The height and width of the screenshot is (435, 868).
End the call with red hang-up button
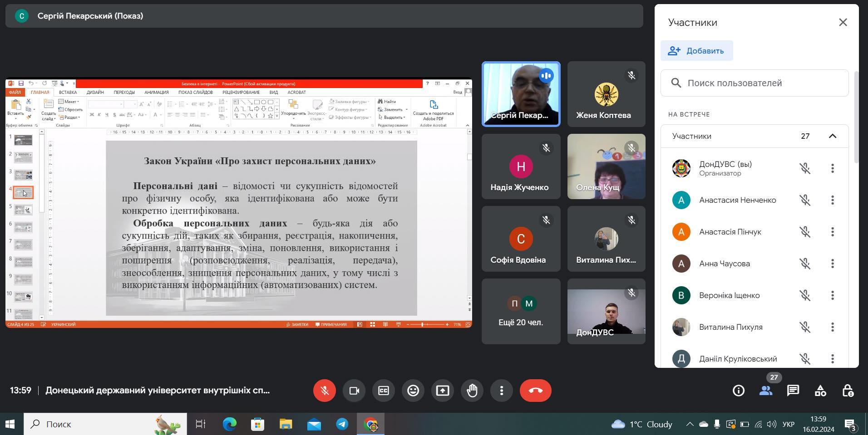coord(536,391)
